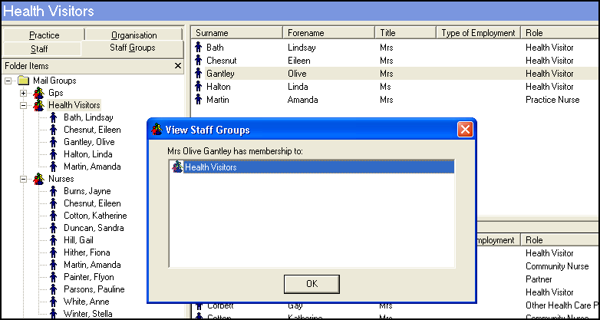Close the Folder Items pane with X
Screen dimensions: 600x320
(x=177, y=66)
